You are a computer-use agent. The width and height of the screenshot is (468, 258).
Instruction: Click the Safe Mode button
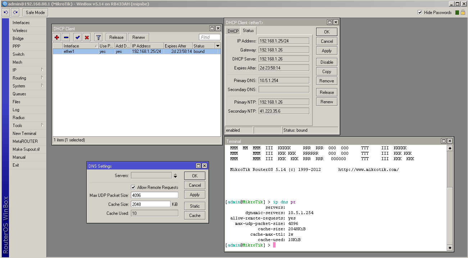click(x=35, y=13)
